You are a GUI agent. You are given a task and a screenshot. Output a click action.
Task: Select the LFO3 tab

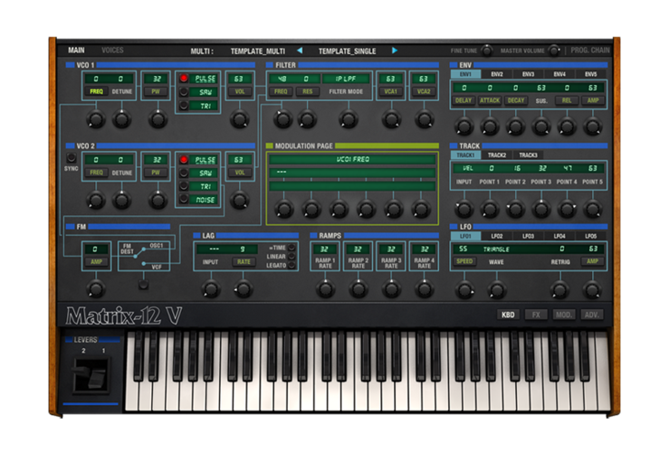pos(528,236)
